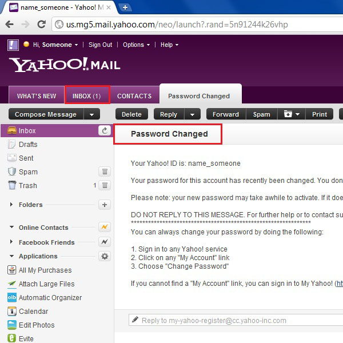
Task: Reload the page with refresh icon
Action: (41, 24)
